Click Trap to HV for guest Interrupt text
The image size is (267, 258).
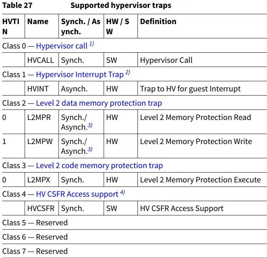(191, 89)
